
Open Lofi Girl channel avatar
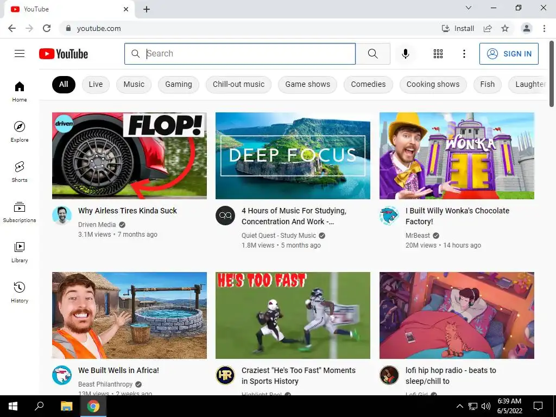click(x=389, y=375)
